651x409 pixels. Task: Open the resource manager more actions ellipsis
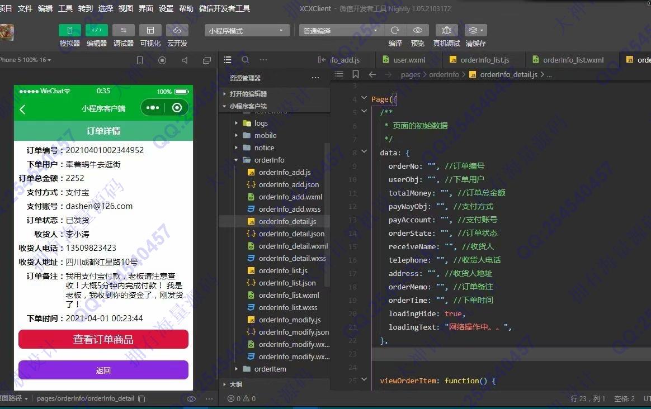pyautogui.click(x=315, y=78)
